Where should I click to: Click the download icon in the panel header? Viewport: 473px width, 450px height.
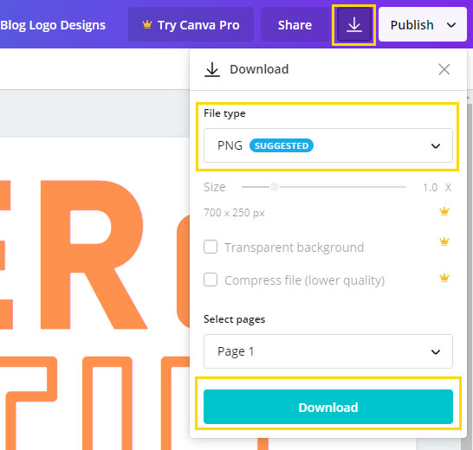pyautogui.click(x=212, y=69)
